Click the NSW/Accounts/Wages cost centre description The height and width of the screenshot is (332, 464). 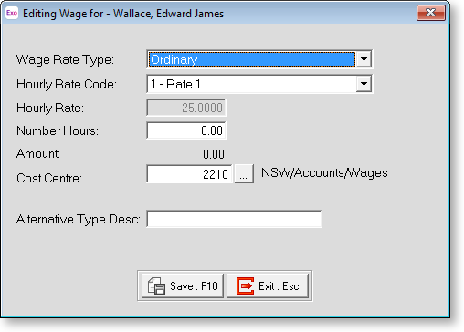pos(324,172)
